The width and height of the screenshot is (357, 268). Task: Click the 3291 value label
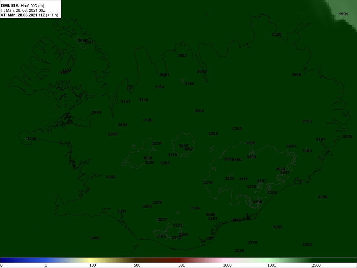(x=213, y=218)
